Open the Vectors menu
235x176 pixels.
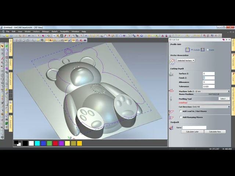(x=36, y=32)
